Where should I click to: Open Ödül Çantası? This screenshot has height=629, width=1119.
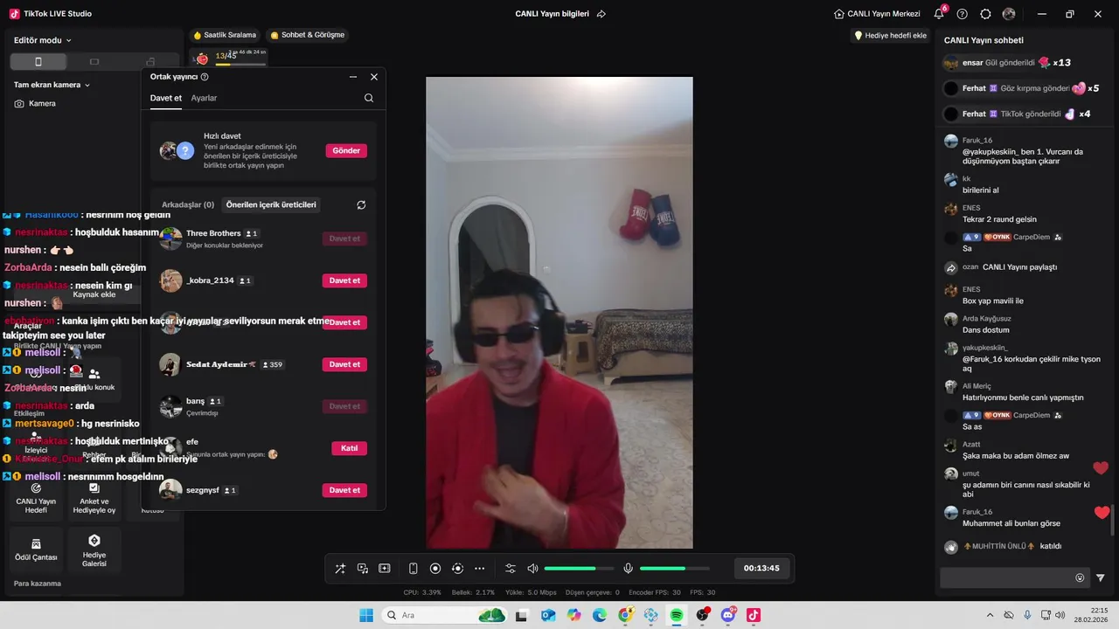point(36,549)
